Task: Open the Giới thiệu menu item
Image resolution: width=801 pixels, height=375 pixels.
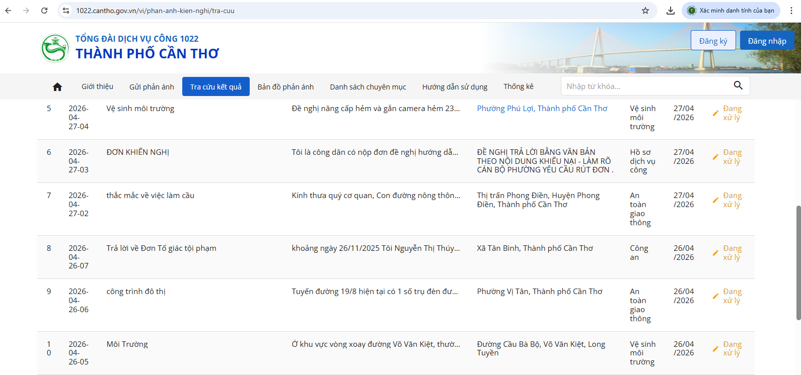Action: 97,86
